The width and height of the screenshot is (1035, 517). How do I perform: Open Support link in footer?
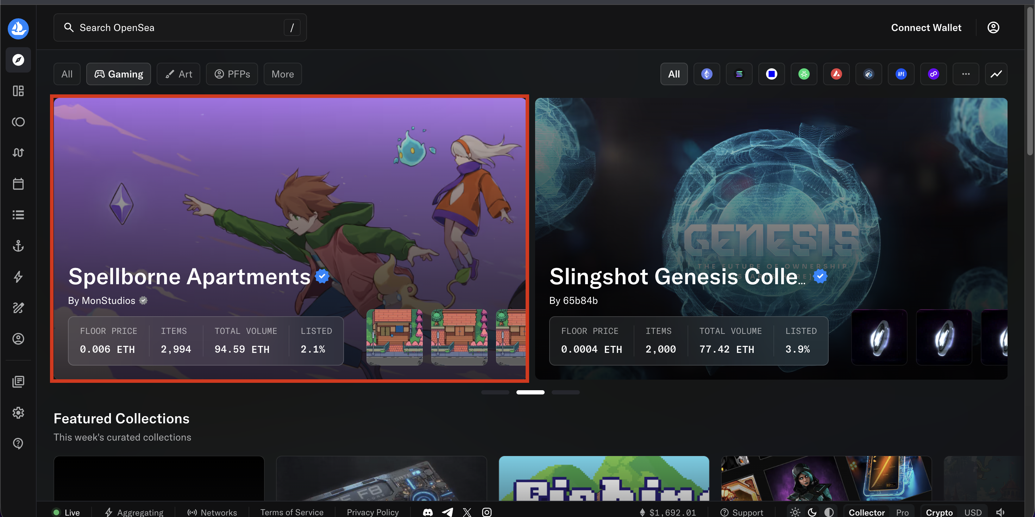(x=742, y=512)
